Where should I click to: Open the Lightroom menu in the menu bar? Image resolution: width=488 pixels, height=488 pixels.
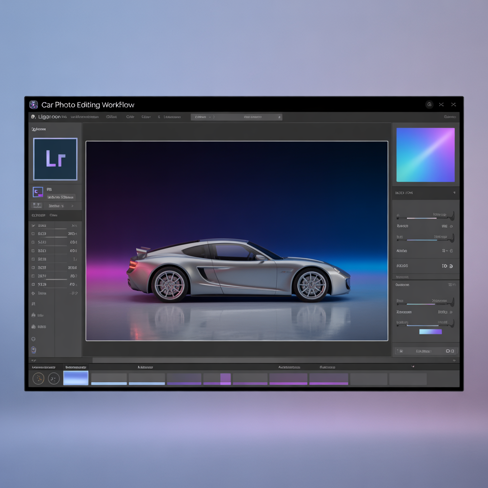(49, 117)
